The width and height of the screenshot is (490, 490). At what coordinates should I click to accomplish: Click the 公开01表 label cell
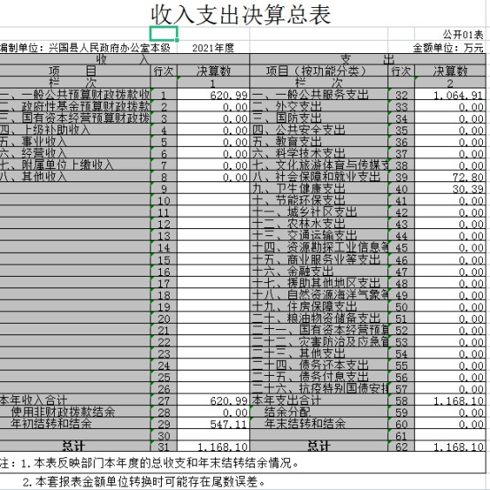pos(450,34)
